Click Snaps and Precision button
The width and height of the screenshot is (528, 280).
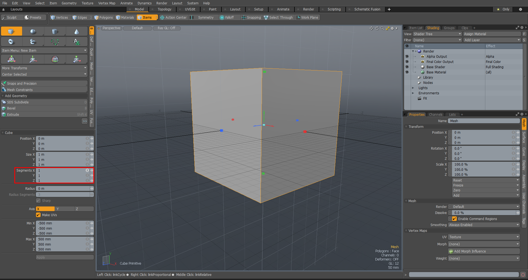coord(44,83)
